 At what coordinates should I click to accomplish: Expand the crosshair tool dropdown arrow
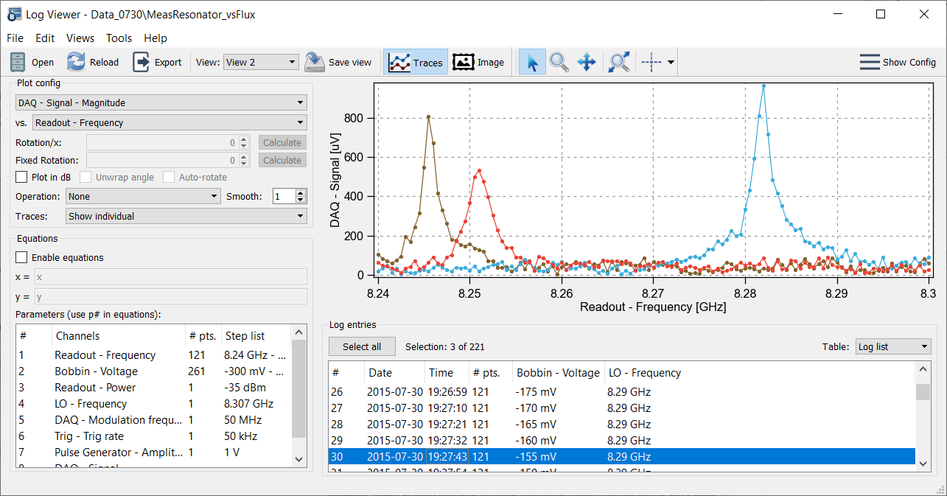pos(671,63)
